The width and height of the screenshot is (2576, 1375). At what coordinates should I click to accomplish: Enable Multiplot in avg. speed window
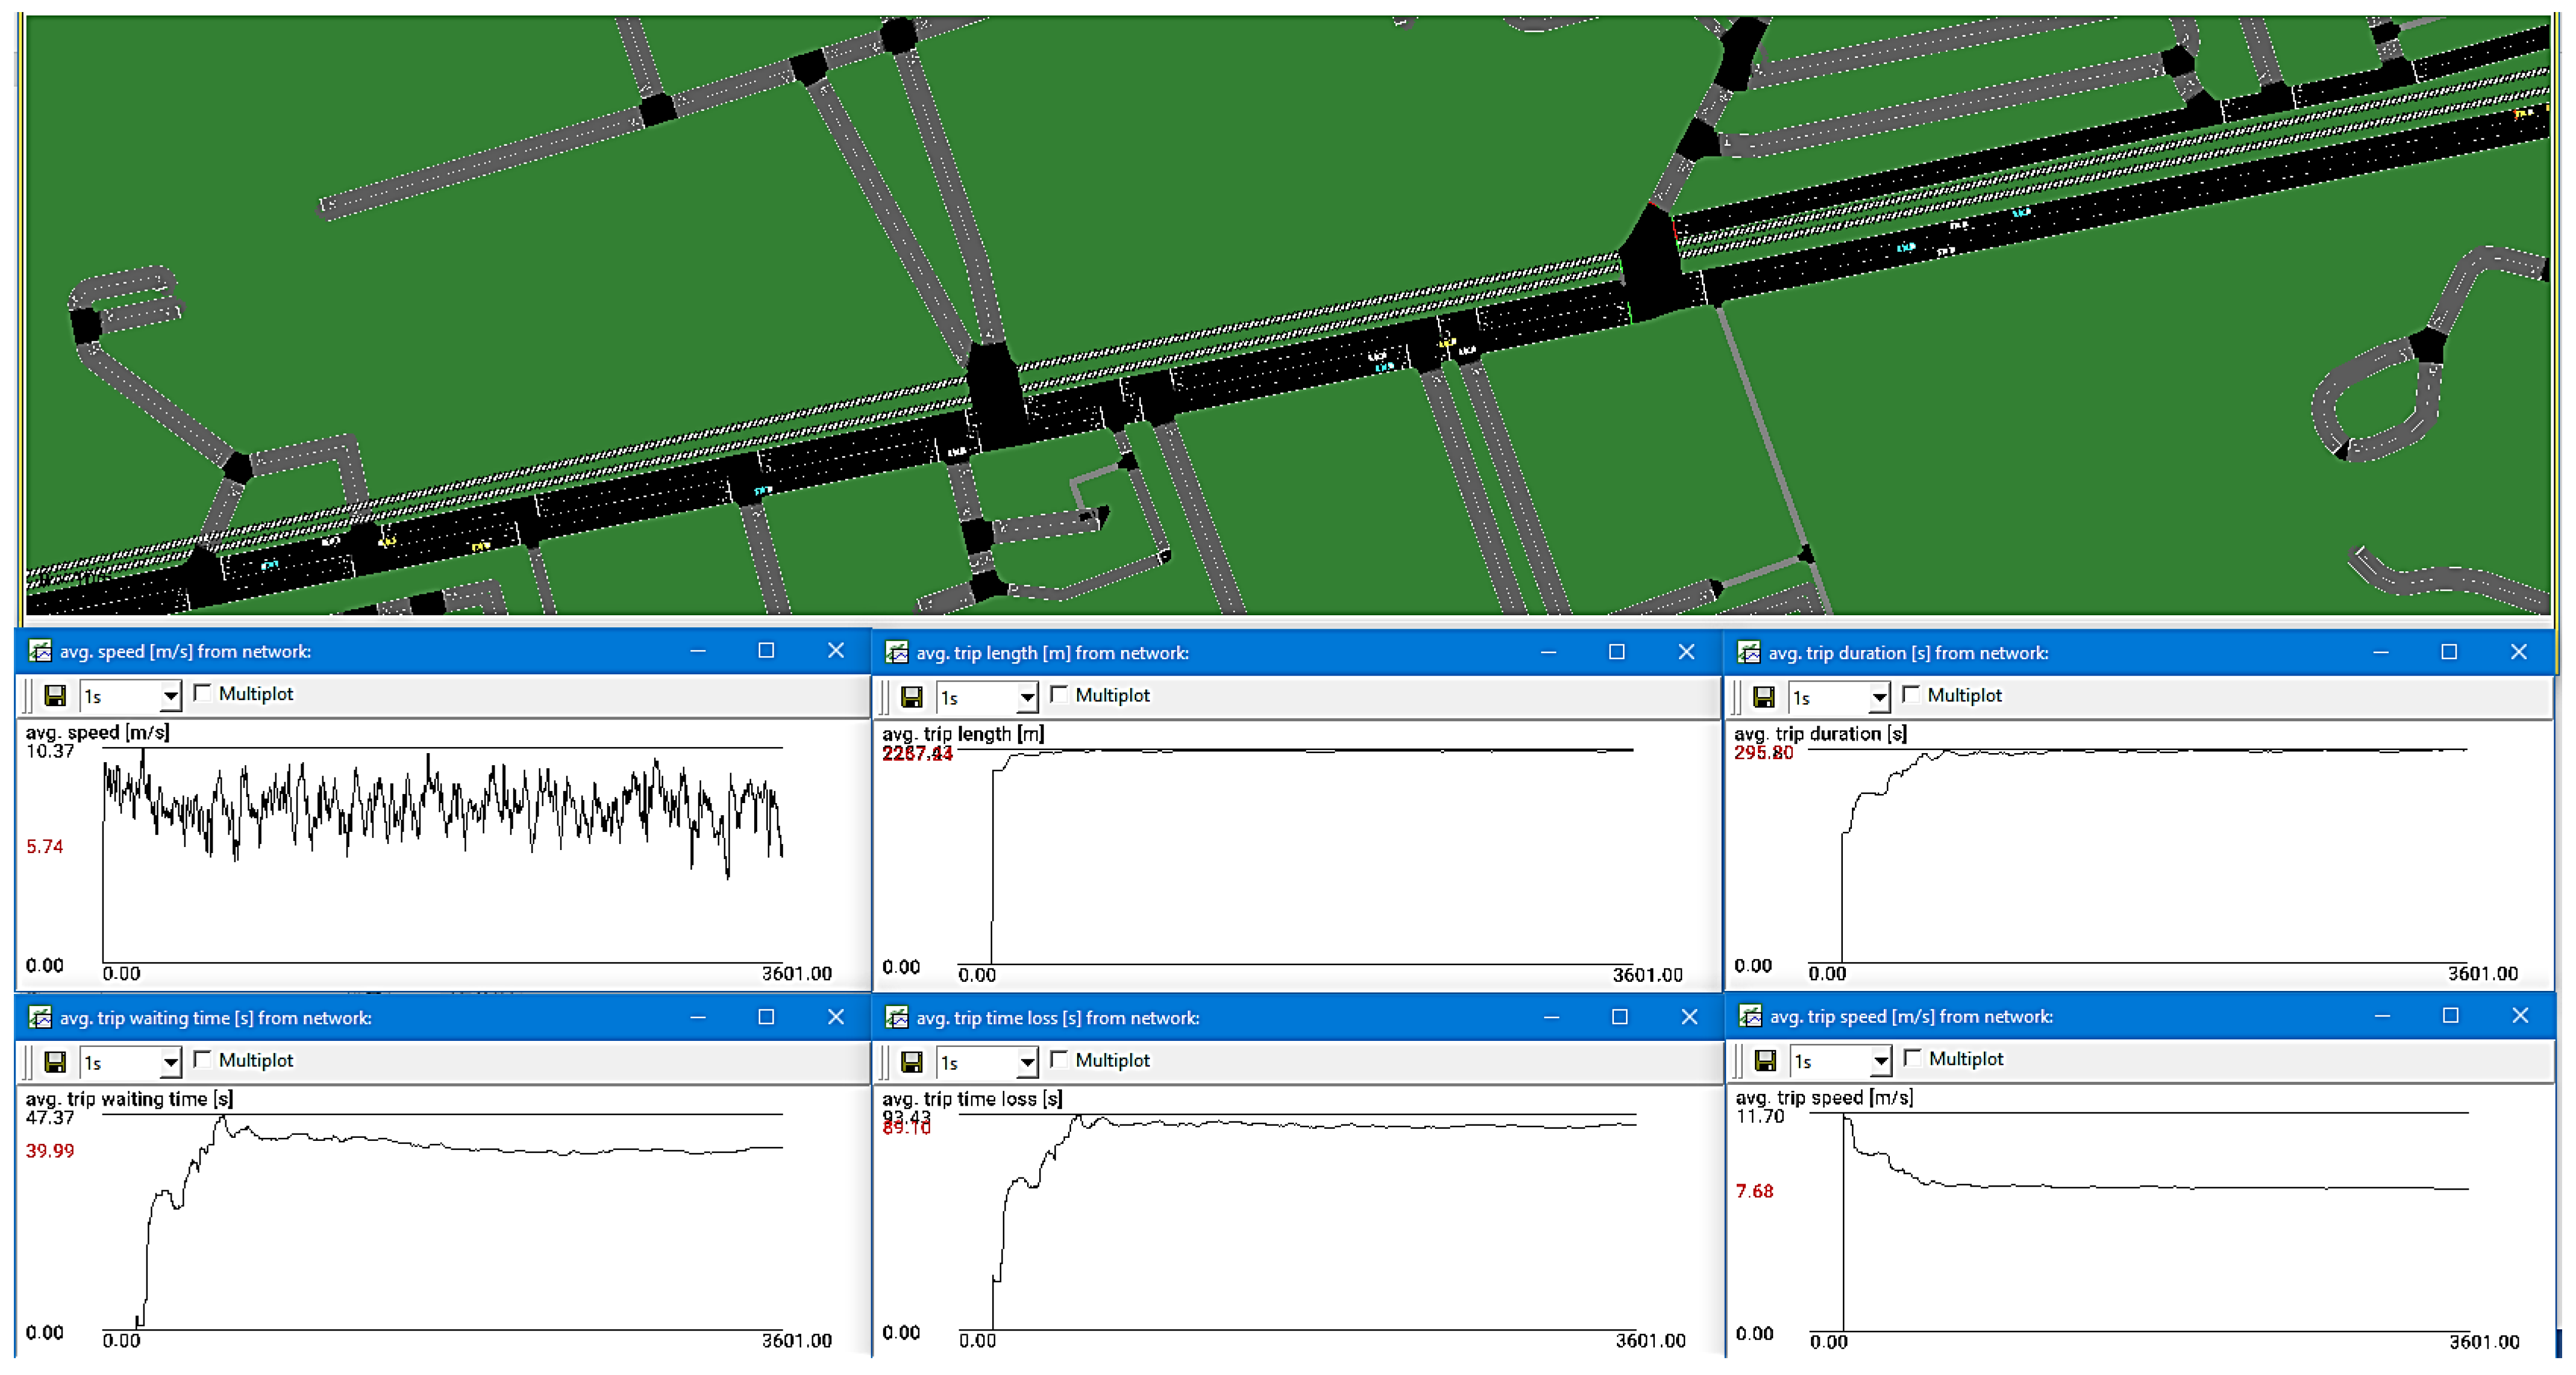click(203, 692)
